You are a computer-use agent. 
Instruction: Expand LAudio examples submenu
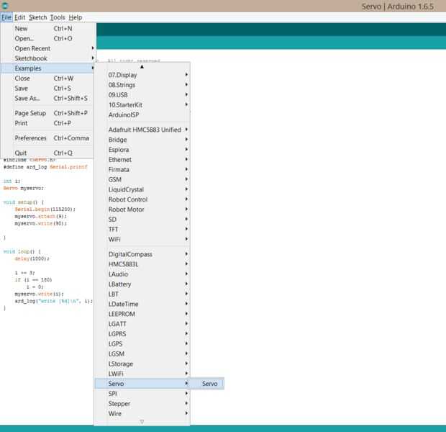(x=142, y=274)
